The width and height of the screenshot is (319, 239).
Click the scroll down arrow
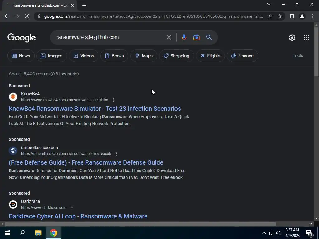316,218
